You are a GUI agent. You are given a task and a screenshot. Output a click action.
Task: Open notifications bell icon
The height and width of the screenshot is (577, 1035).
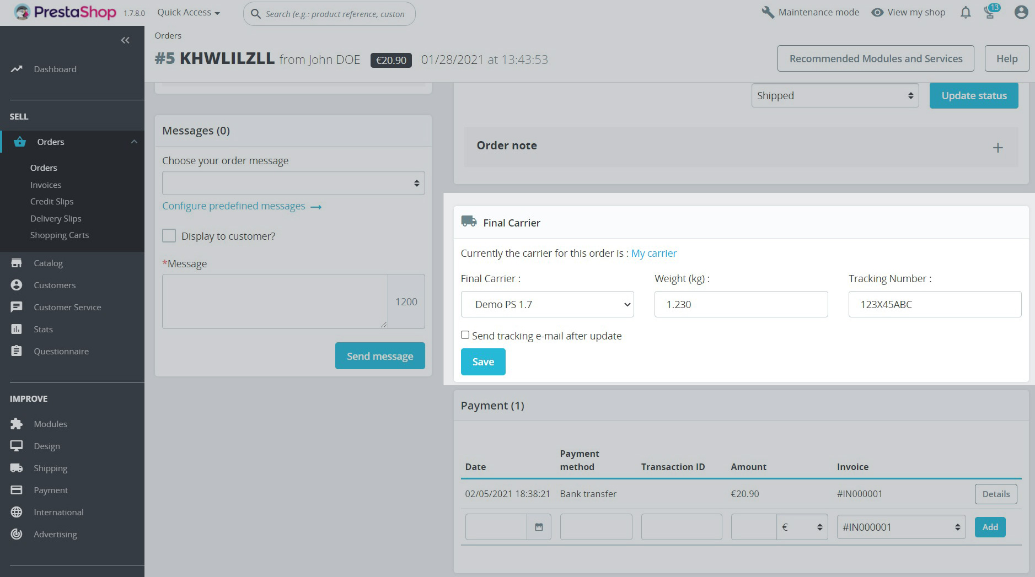pyautogui.click(x=965, y=13)
